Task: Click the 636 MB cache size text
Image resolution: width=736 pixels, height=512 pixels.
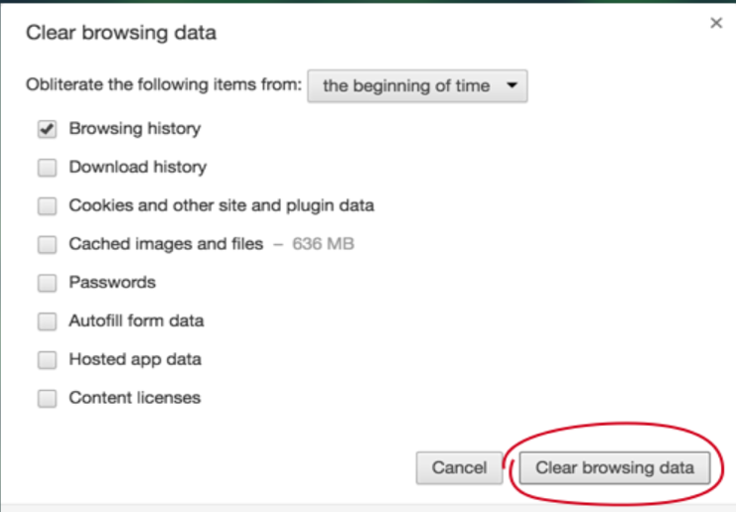Action: point(323,244)
